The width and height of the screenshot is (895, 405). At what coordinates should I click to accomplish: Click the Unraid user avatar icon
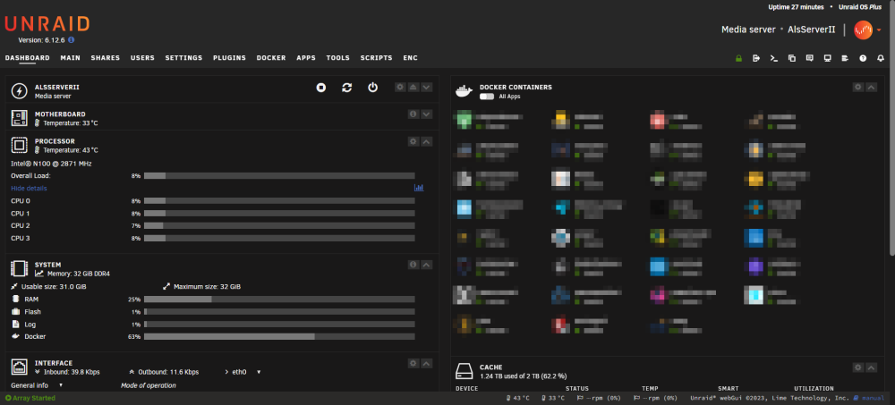(863, 30)
